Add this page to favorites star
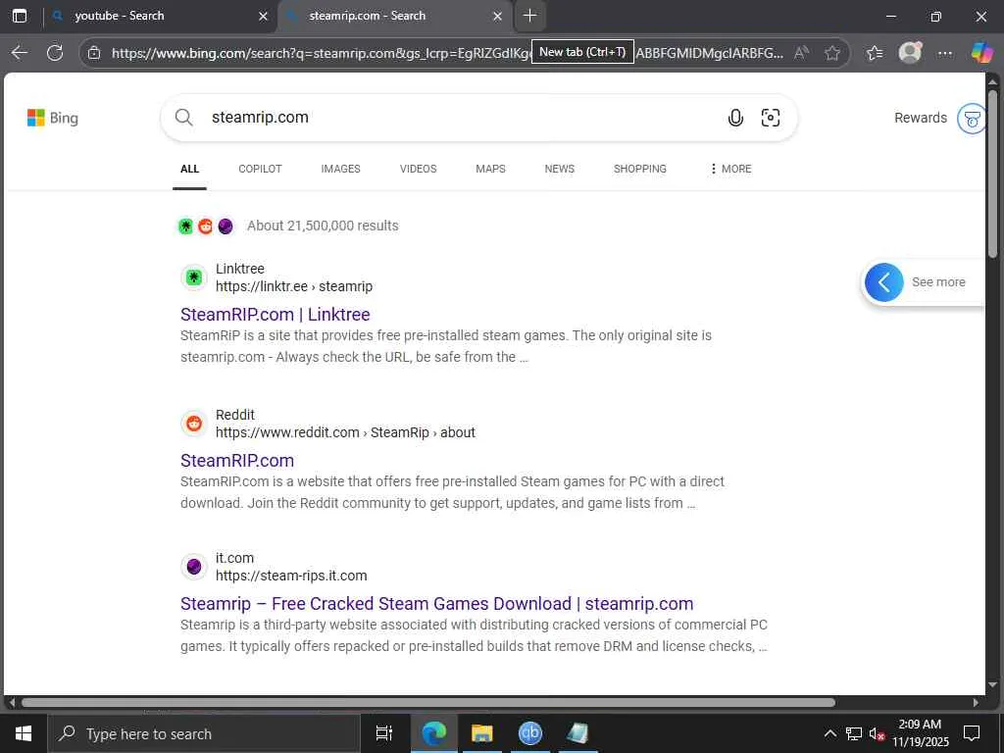1004x753 pixels. (x=831, y=53)
